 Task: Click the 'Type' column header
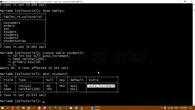(x=22, y=80)
